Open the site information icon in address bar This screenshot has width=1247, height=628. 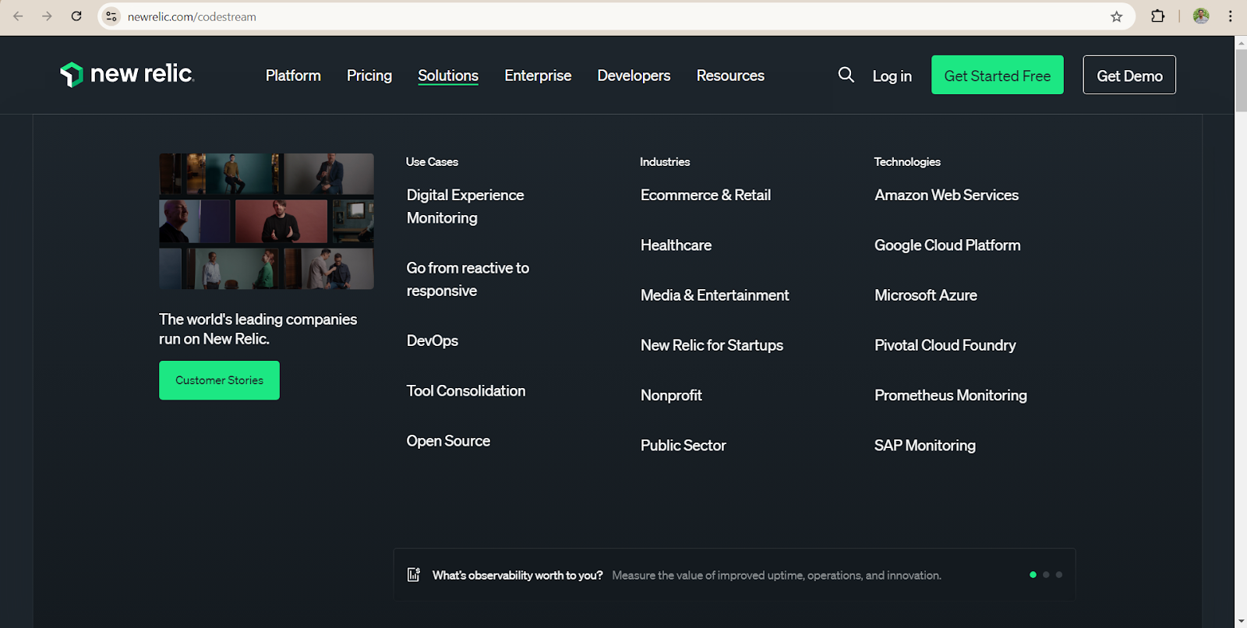[x=111, y=16]
